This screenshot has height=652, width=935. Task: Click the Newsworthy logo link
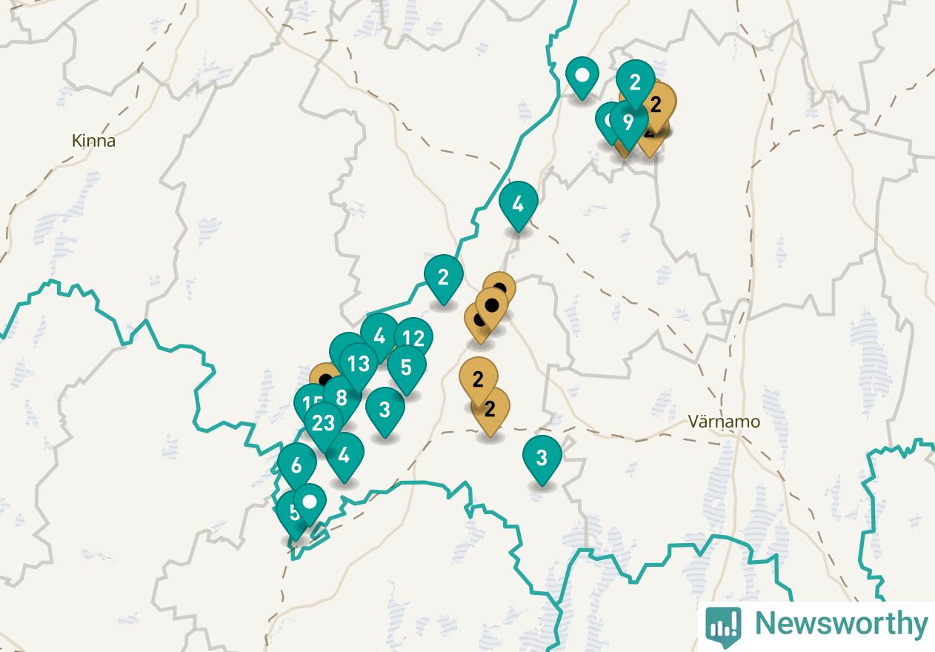(816, 625)
